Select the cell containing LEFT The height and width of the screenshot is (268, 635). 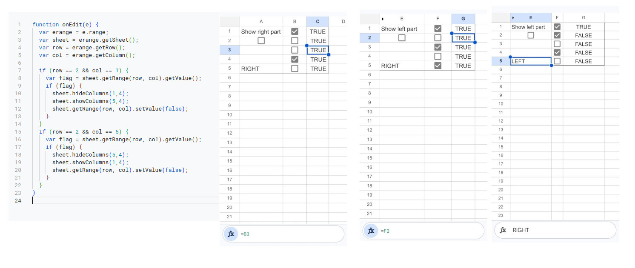[531, 61]
